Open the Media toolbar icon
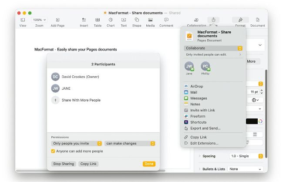This screenshot has height=182, width=283. coord(150,20)
